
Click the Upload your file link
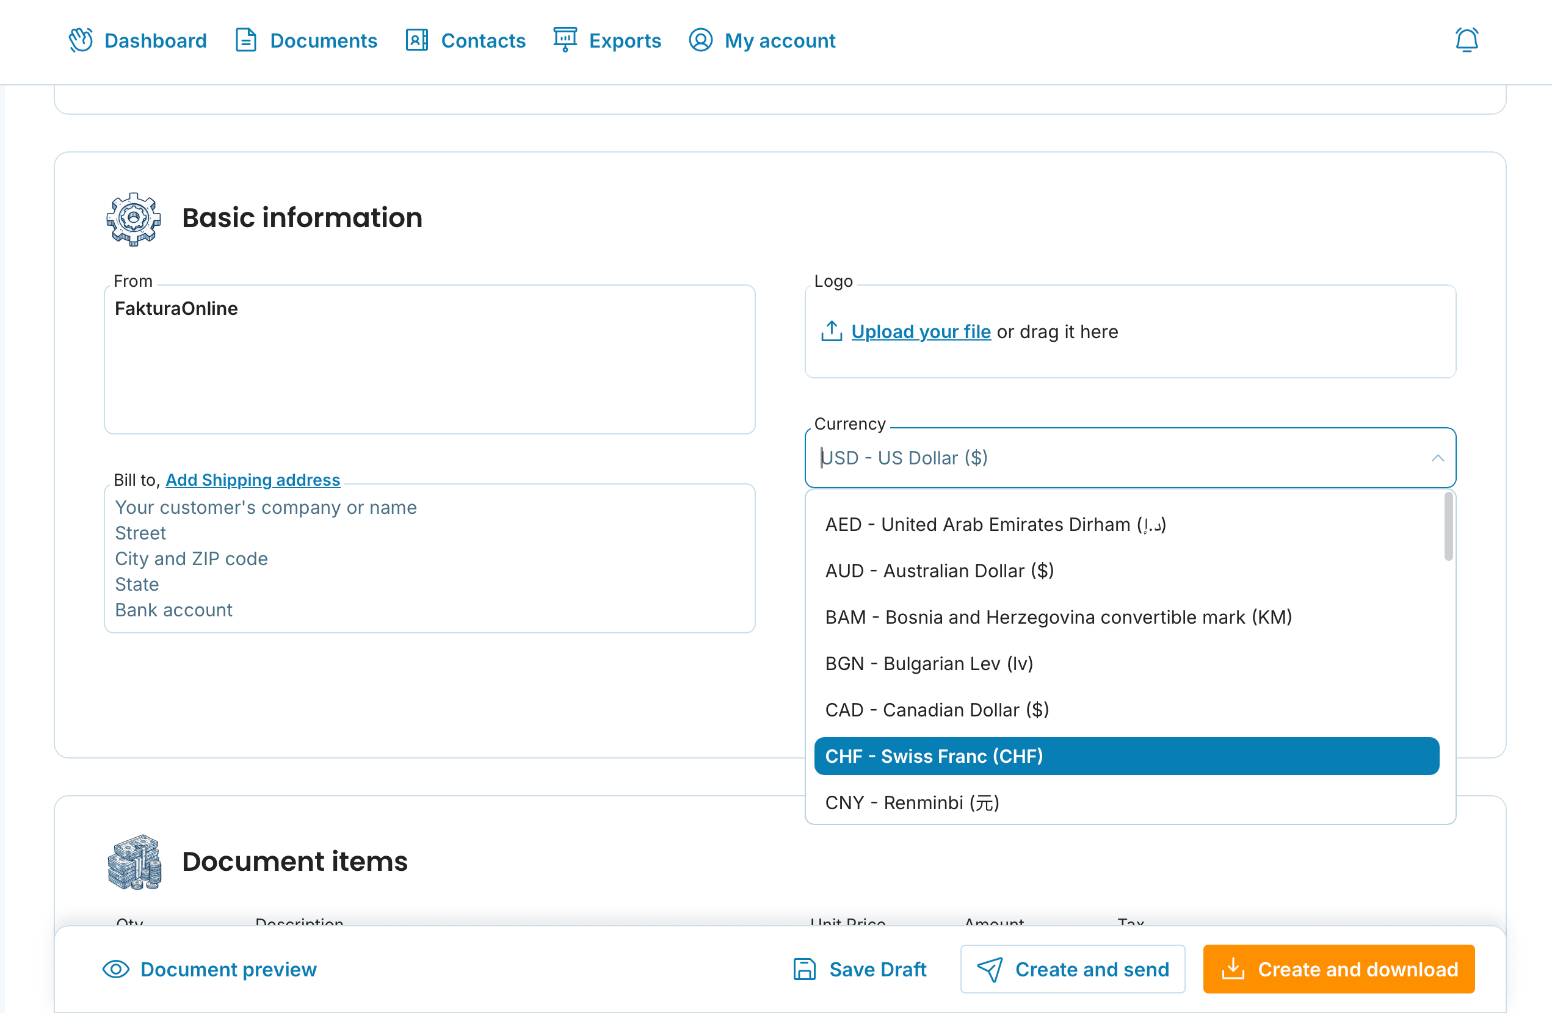[921, 332]
